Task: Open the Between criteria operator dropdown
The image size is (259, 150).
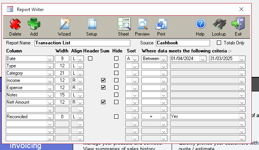Action: tap(164, 59)
